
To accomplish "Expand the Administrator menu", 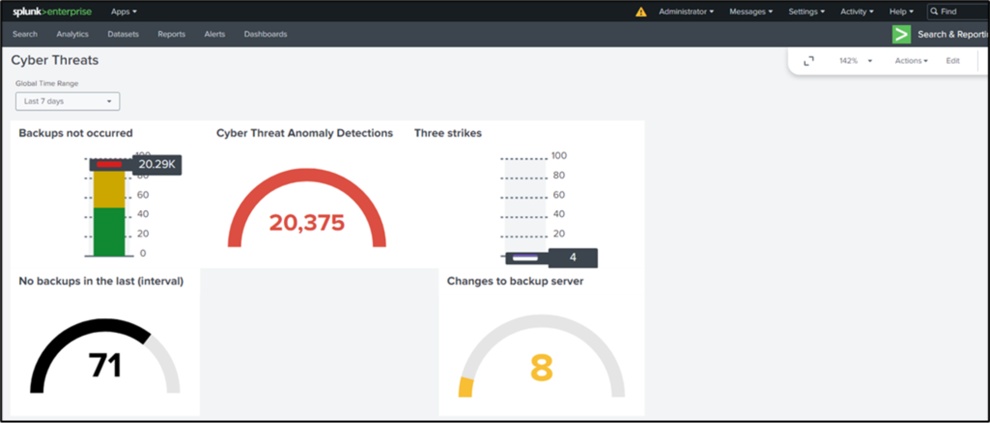I will click(x=686, y=11).
